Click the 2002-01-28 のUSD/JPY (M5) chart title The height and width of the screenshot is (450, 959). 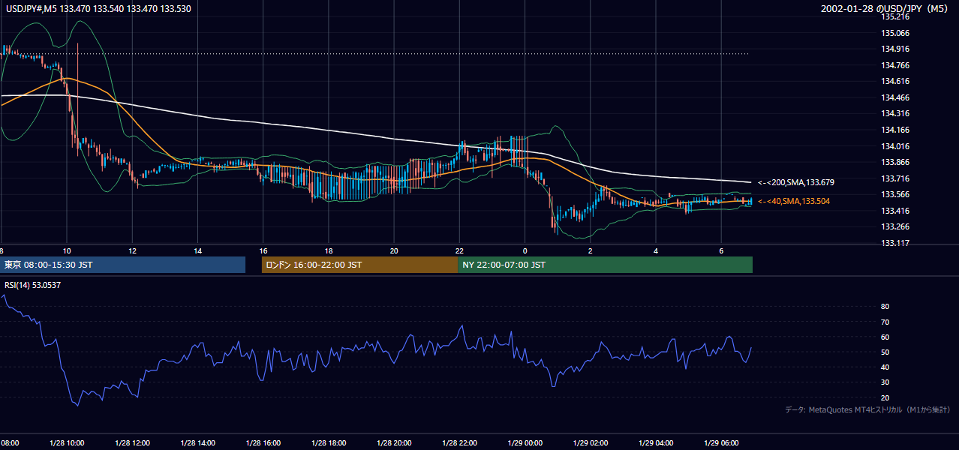[x=885, y=8]
